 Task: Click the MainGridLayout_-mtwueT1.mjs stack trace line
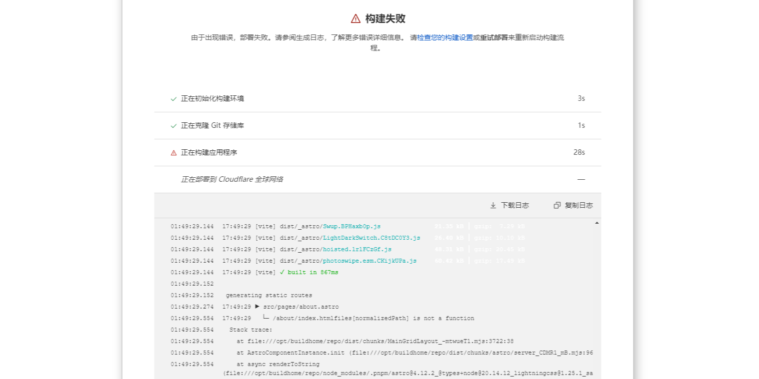[x=375, y=341]
